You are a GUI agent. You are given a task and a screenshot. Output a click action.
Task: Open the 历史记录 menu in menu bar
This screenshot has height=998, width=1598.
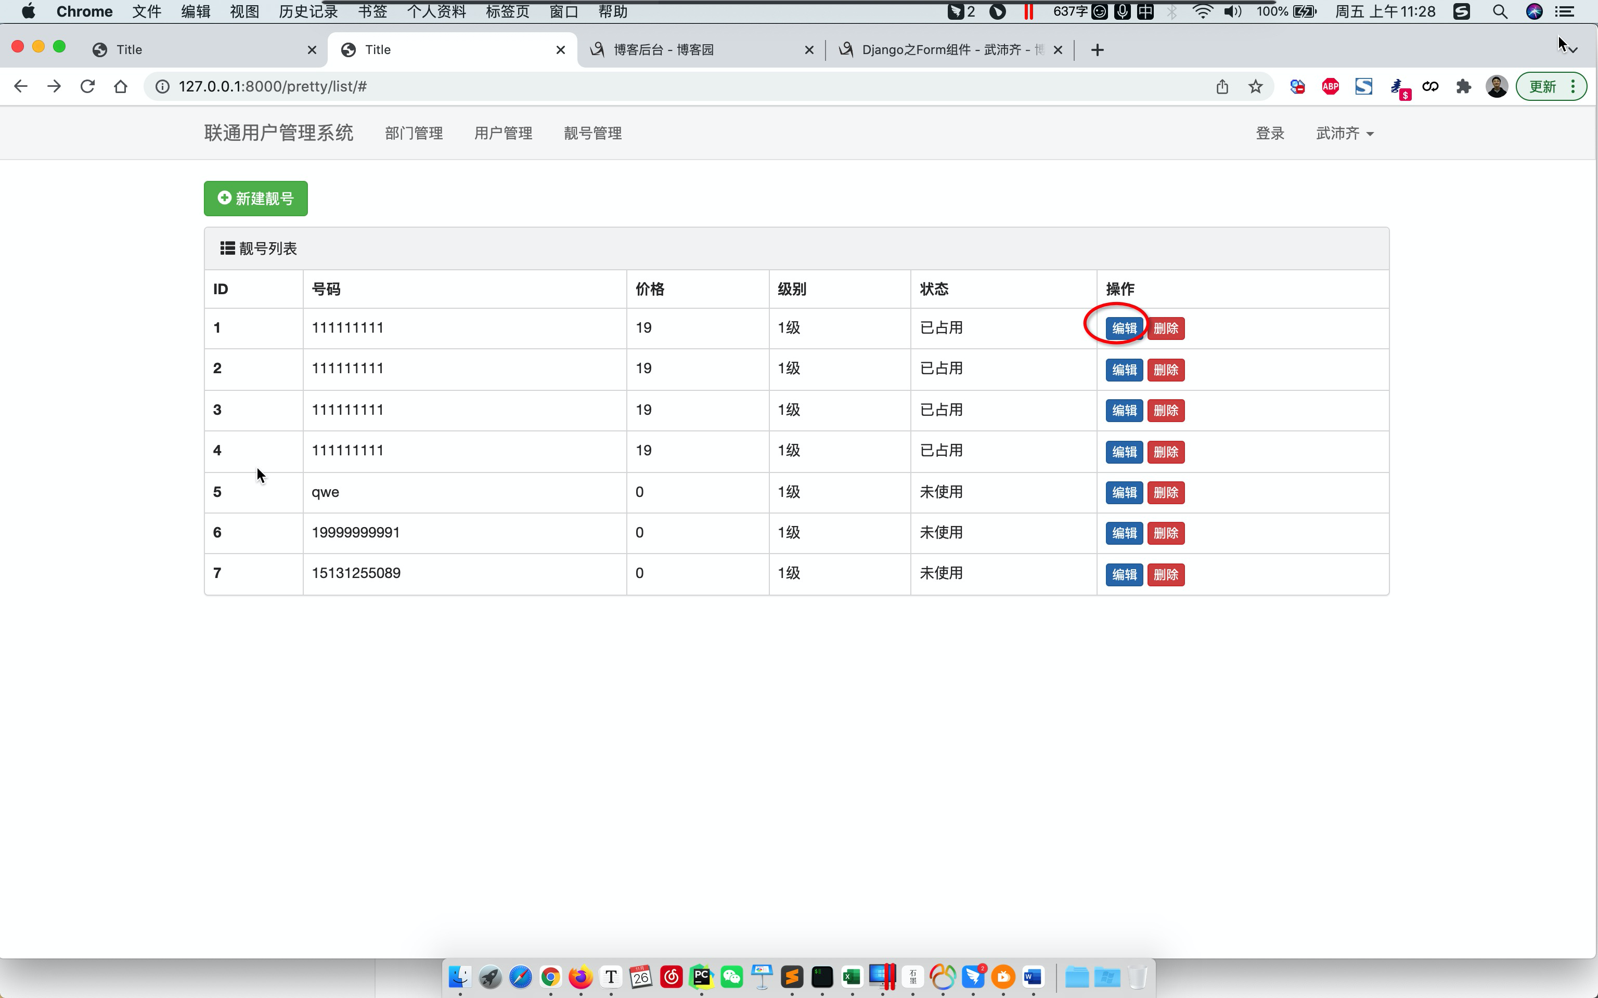(x=308, y=12)
